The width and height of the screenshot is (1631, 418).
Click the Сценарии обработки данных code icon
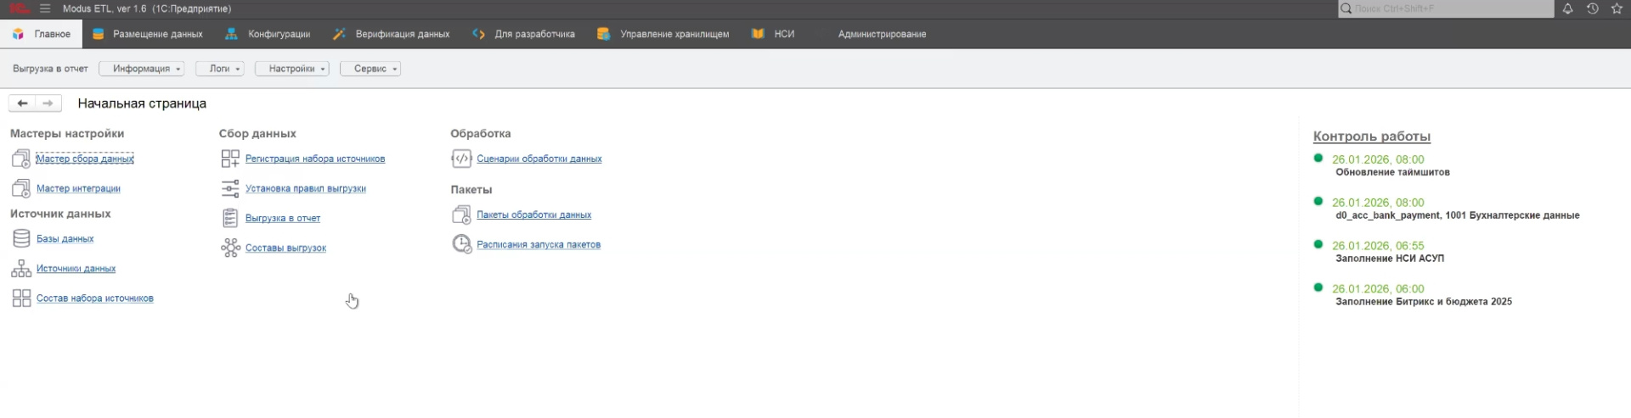pyautogui.click(x=461, y=159)
